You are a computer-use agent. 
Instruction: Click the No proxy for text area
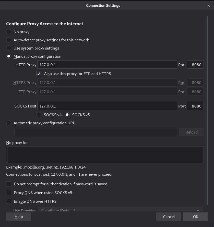[105, 155]
